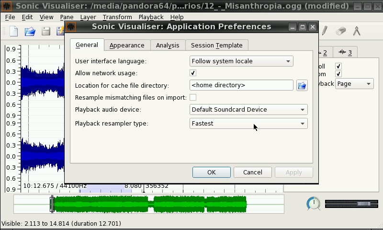
Task: Toggle the checkbox beside the cut-off 'om' label
Action: 338,74
